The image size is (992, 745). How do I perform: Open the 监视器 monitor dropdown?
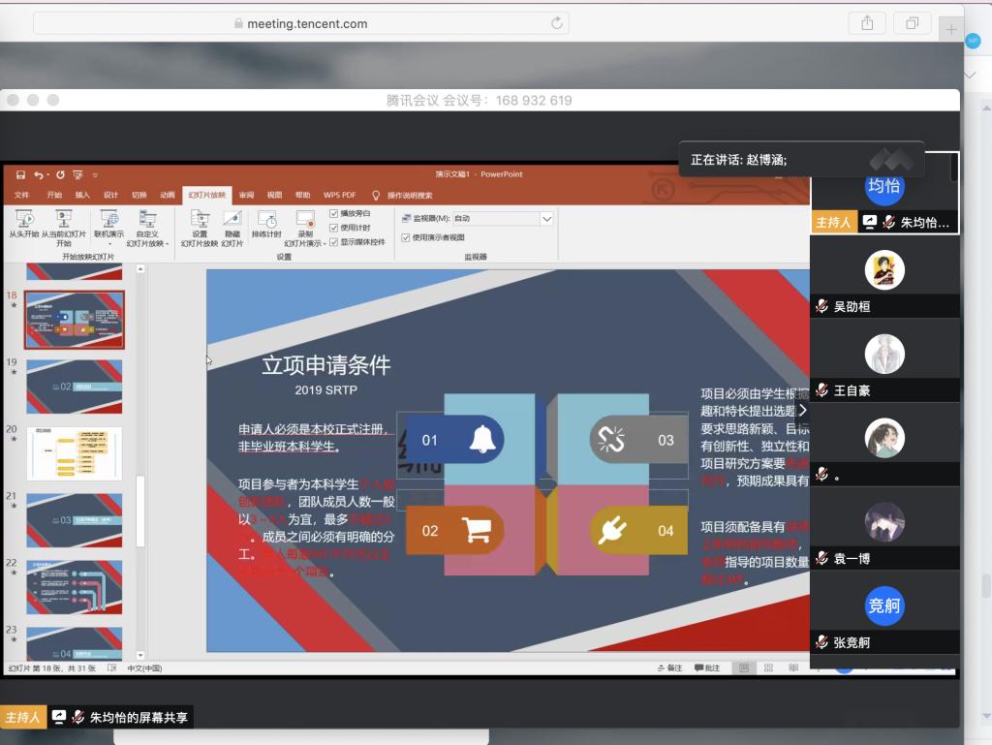point(546,219)
